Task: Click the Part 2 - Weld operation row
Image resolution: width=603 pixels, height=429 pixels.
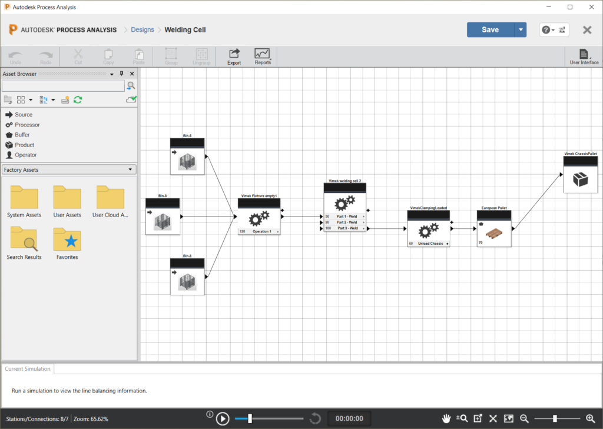Action: pyautogui.click(x=344, y=222)
